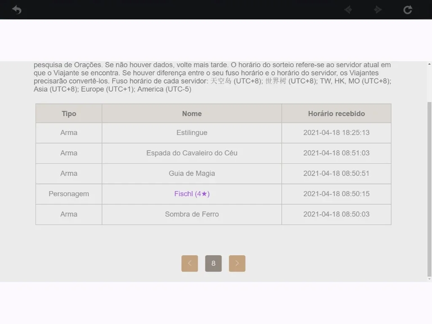Click timestamp 2021-04-18 08:50:51
This screenshot has height=324, width=432.
336,173
